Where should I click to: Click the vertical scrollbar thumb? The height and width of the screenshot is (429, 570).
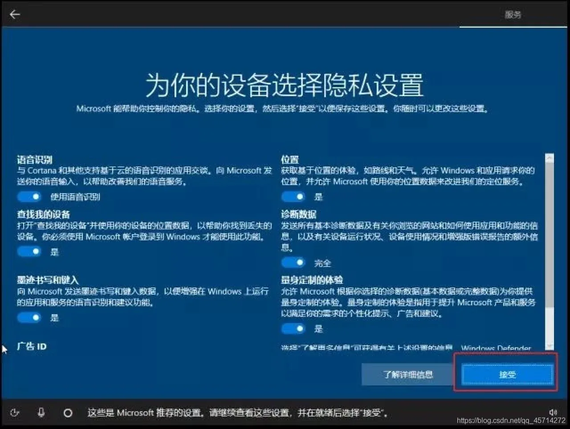[x=550, y=235]
